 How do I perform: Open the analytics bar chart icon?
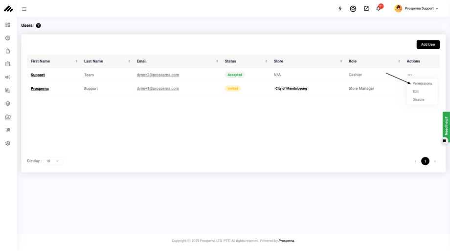8,90
